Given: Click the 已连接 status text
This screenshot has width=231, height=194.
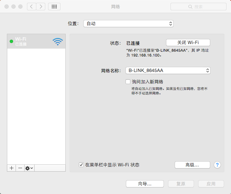Looking at the screenshot, I should pyautogui.click(x=133, y=43).
